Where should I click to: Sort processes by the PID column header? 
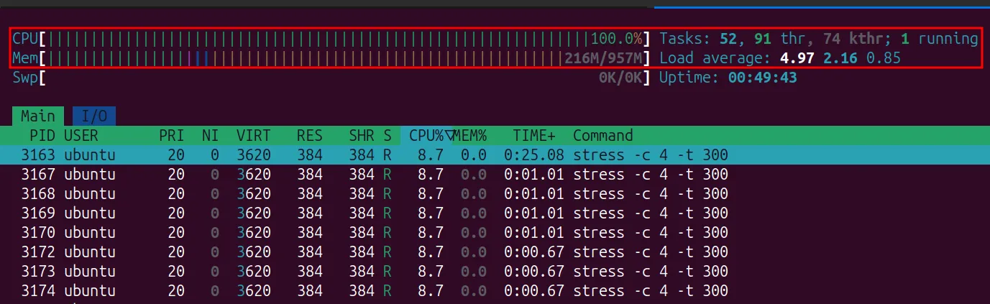tap(43, 135)
